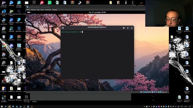Select the Rockstar Games launcher desktop icon
This screenshot has height=108, width=193.
(4, 63)
